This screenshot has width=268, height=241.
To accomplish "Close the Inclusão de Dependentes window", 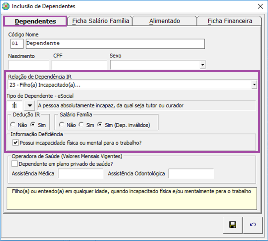I will click(260, 6).
